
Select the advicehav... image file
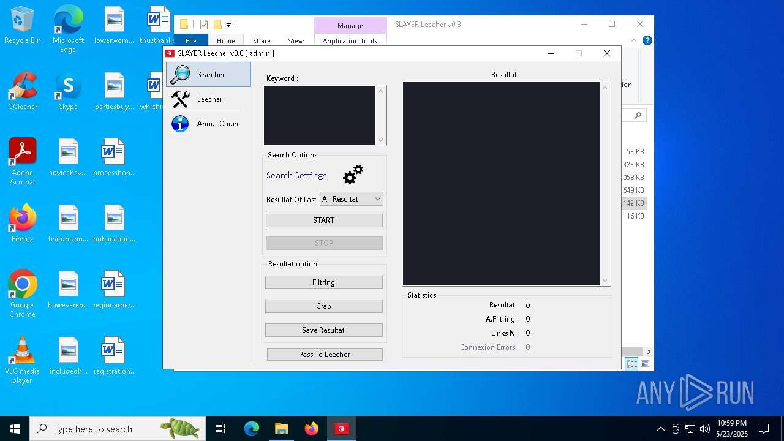(68, 158)
